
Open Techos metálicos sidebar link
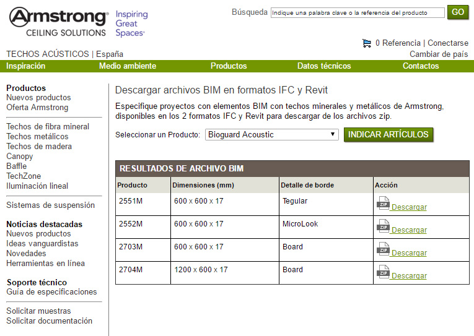click(37, 137)
